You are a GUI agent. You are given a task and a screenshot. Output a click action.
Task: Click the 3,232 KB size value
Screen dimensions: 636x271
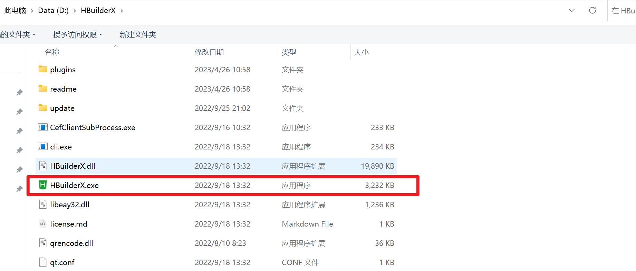[x=379, y=185]
